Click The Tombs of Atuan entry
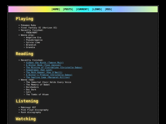Screen dimensions: 166x124 (x=37, y=95)
